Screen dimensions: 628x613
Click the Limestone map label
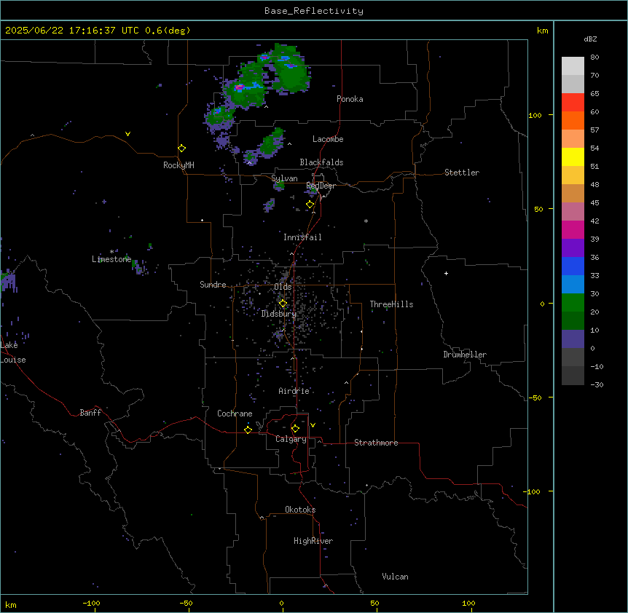111,259
